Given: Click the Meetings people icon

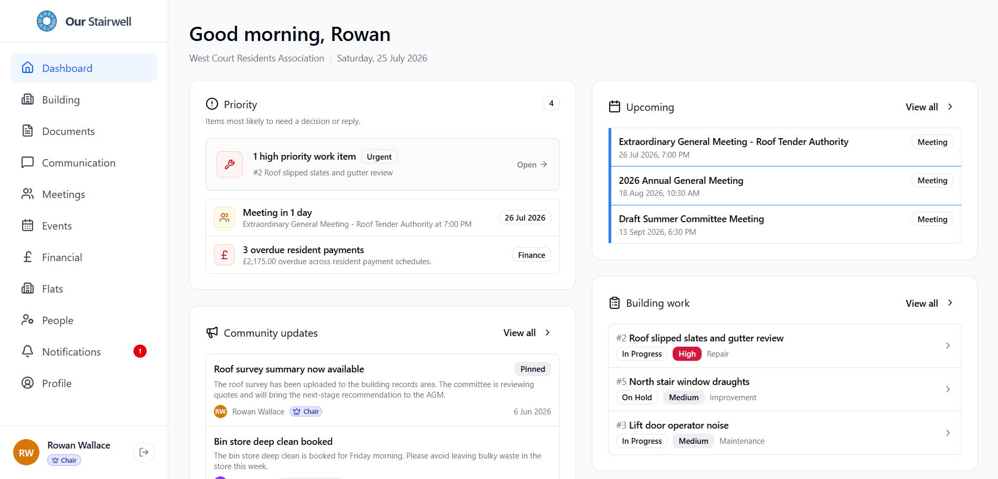Looking at the screenshot, I should pyautogui.click(x=28, y=194).
